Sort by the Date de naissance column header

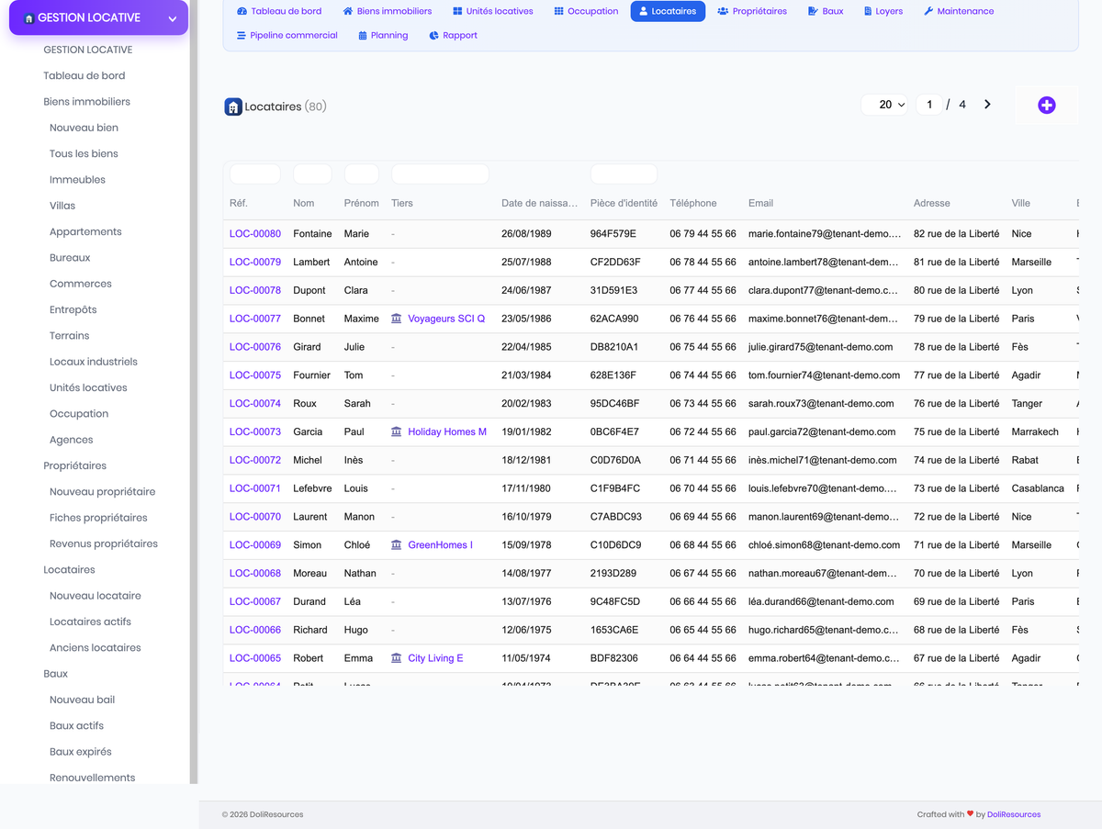(x=539, y=203)
